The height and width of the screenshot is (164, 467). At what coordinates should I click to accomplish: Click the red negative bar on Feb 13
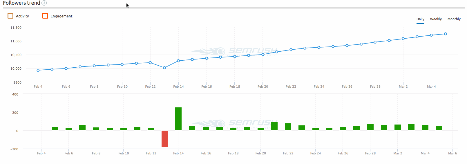point(165,139)
